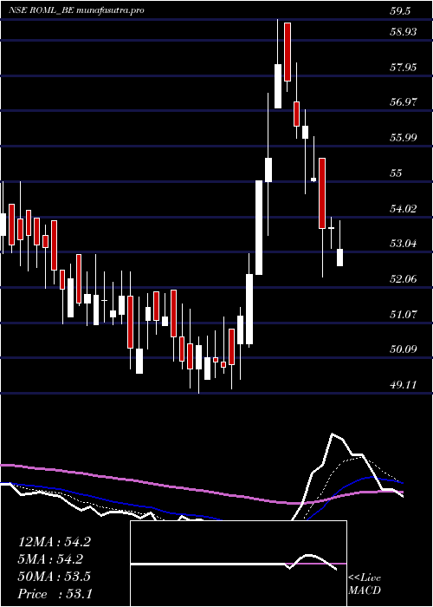The image size is (433, 607).
Task: Click the 55 price axis label
Action: (397, 173)
